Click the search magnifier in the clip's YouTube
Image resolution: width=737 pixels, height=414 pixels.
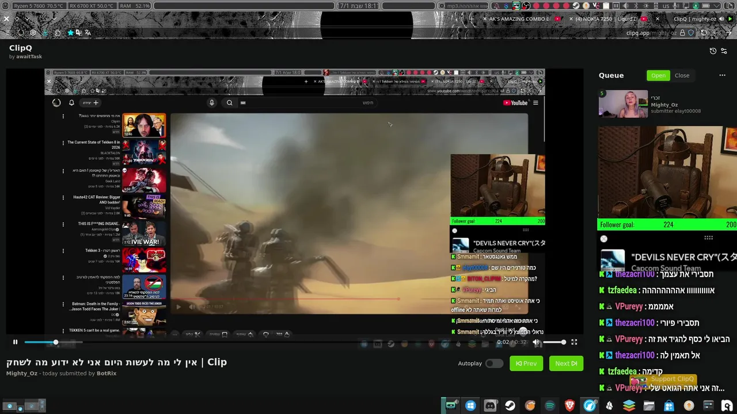coord(229,103)
